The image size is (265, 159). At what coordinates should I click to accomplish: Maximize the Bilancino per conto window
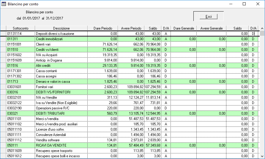244,4
